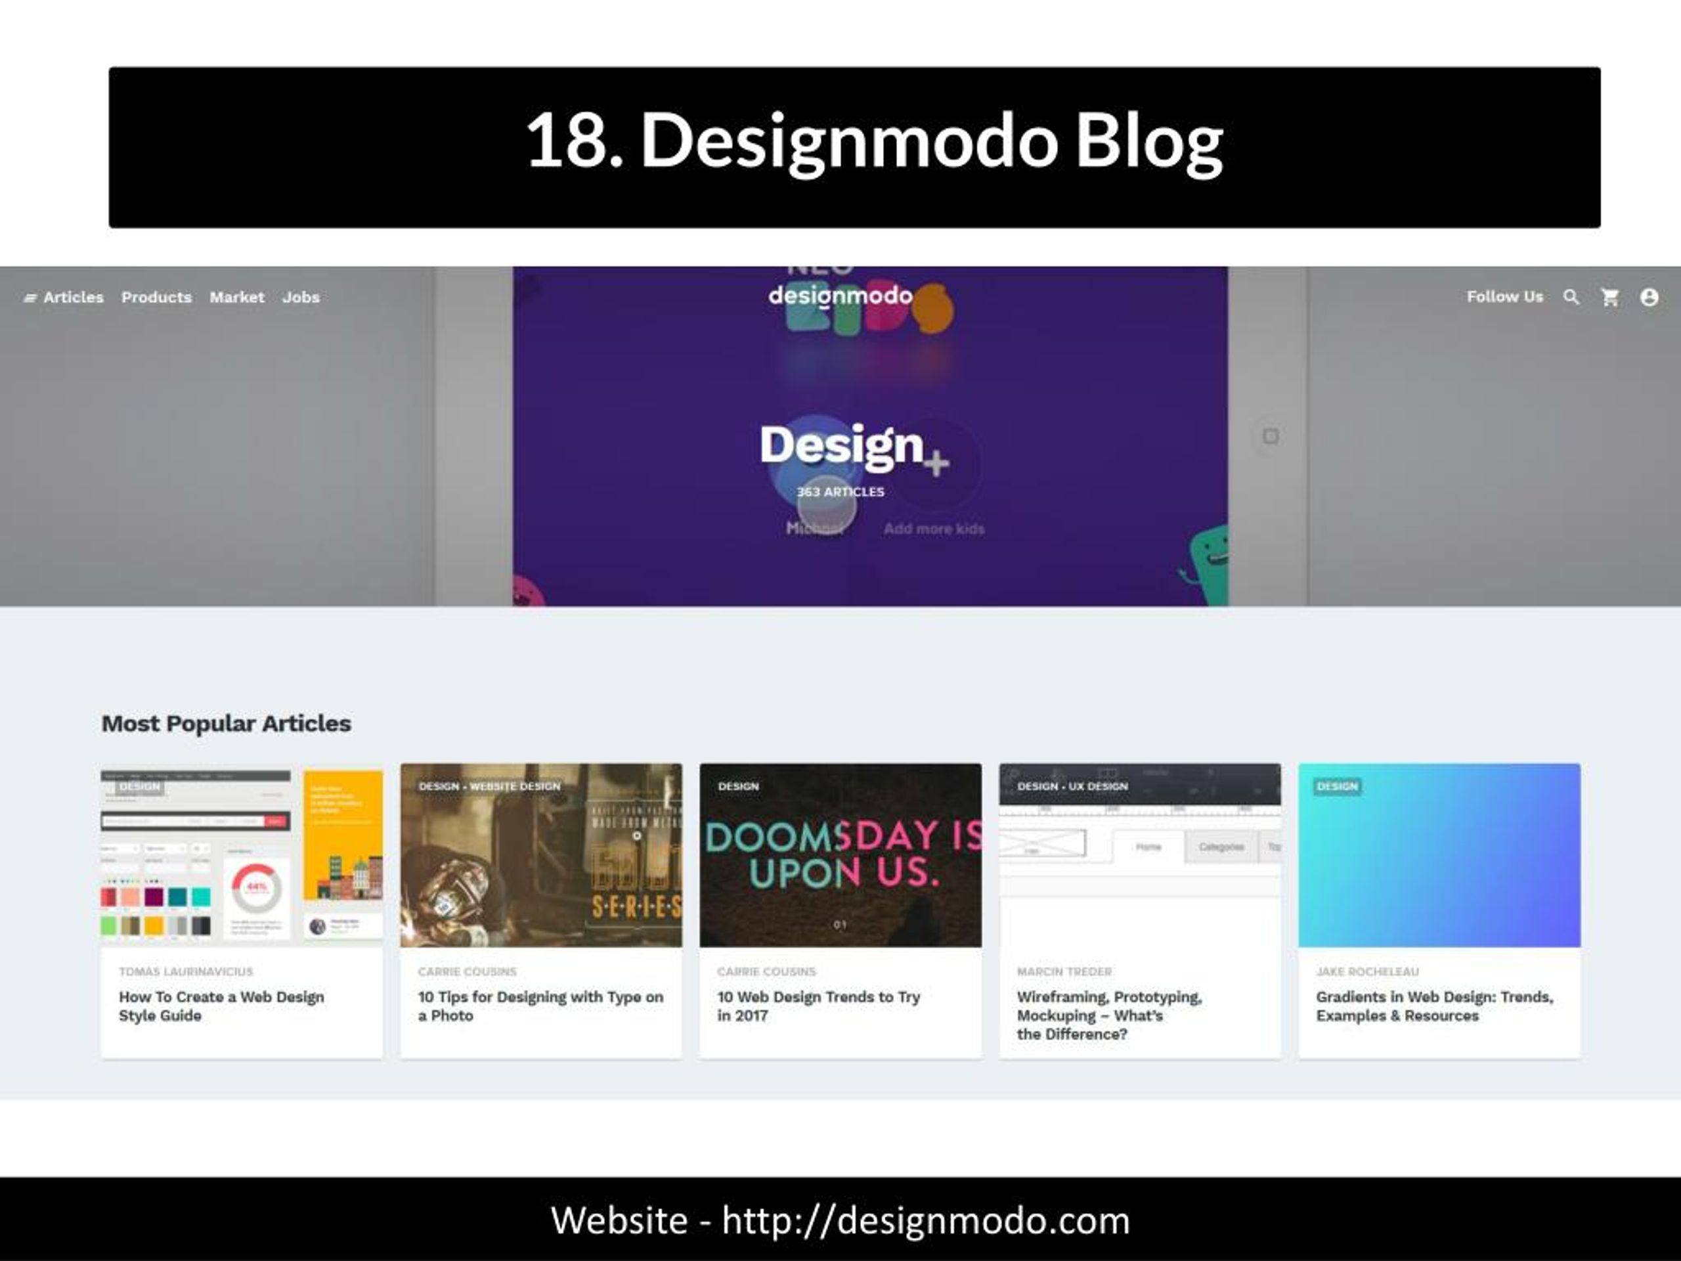This screenshot has height=1261, width=1681.
Task: Open the Jobs nav item
Action: pos(301,298)
